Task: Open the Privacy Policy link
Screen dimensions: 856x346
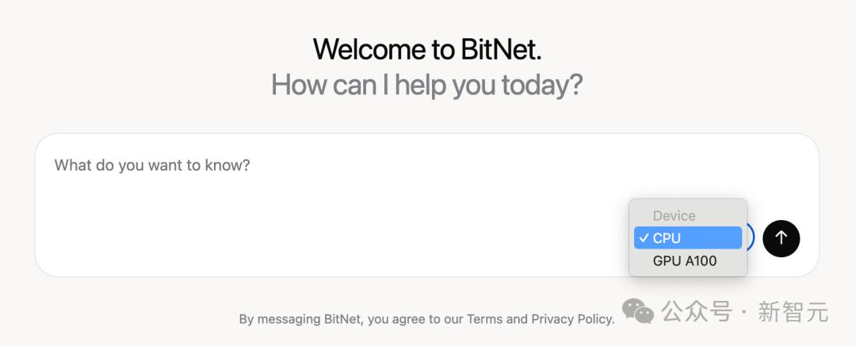Action: click(x=573, y=319)
